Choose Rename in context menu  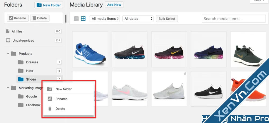click(x=68, y=99)
